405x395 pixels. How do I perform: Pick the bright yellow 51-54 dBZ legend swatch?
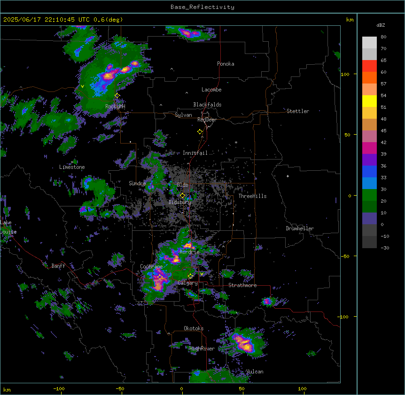[369, 101]
